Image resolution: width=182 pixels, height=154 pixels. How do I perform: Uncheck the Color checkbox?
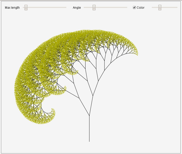pyautogui.click(x=134, y=7)
